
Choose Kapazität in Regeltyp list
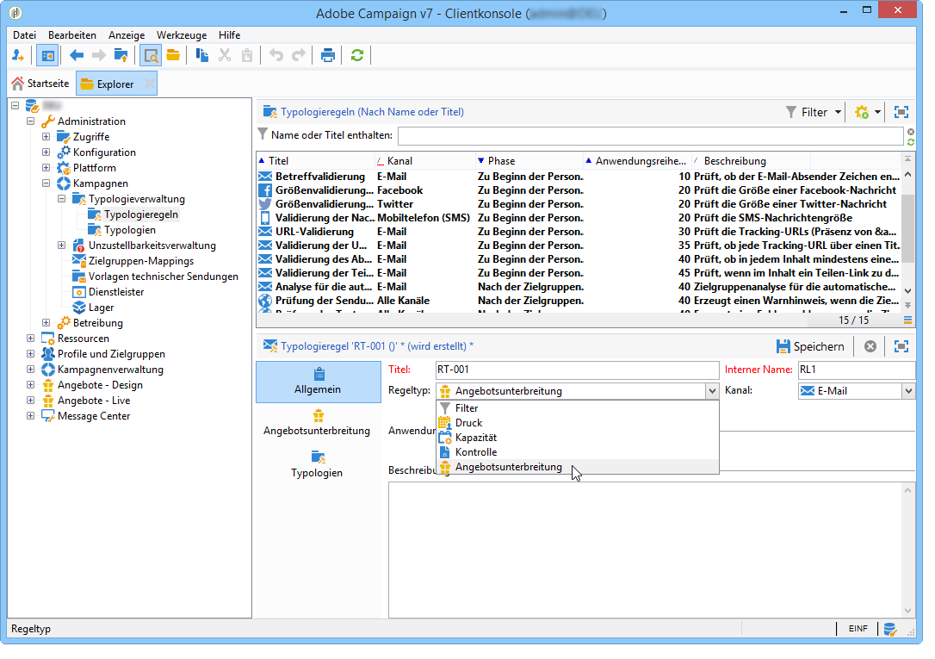[x=578, y=438]
